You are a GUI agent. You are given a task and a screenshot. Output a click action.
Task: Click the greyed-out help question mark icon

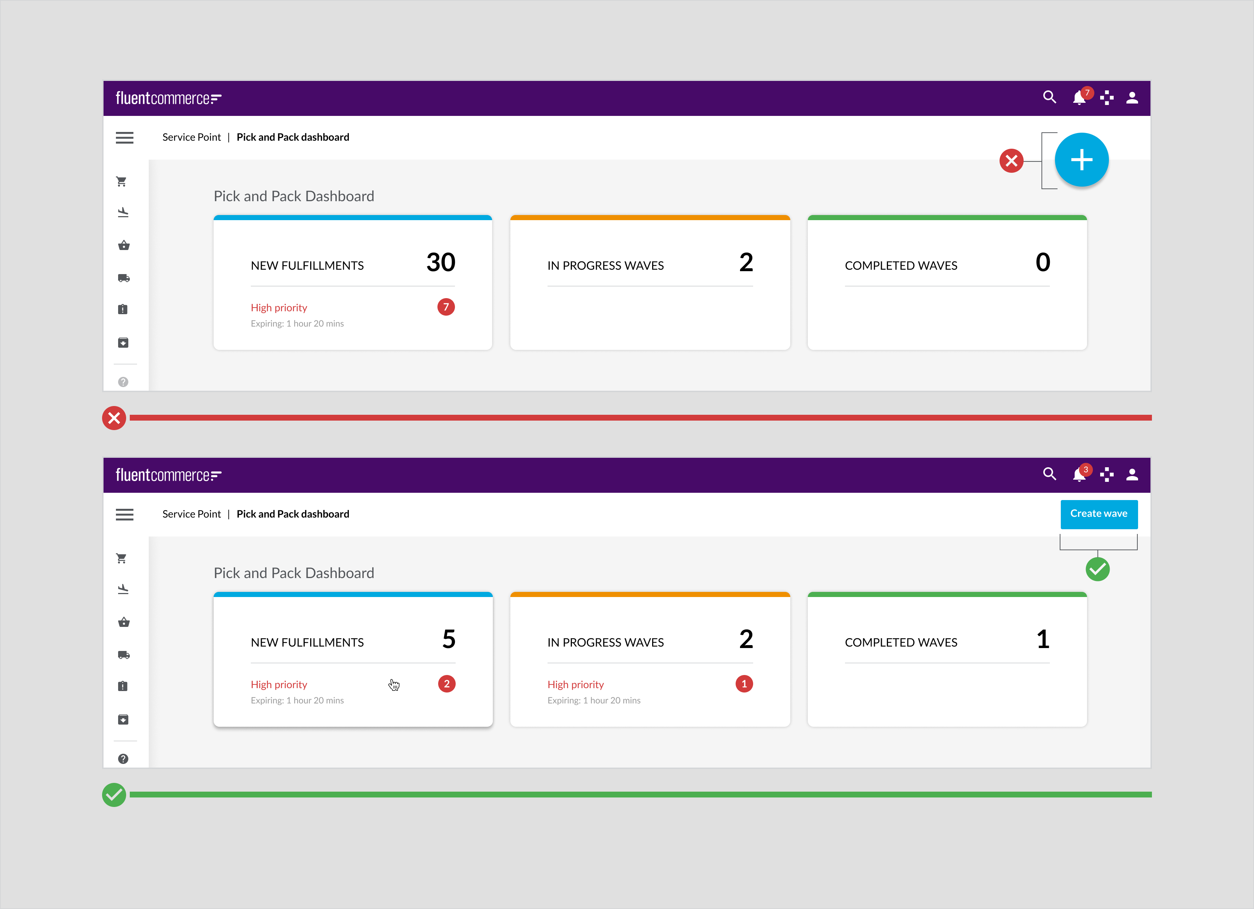[123, 382]
